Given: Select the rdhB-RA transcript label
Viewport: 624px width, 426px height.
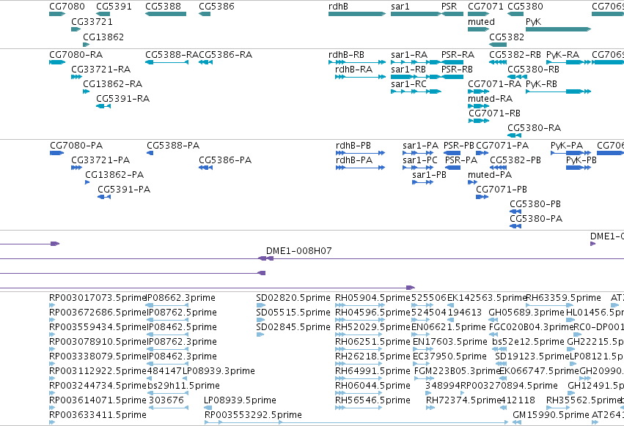Looking at the screenshot, I should point(353,70).
